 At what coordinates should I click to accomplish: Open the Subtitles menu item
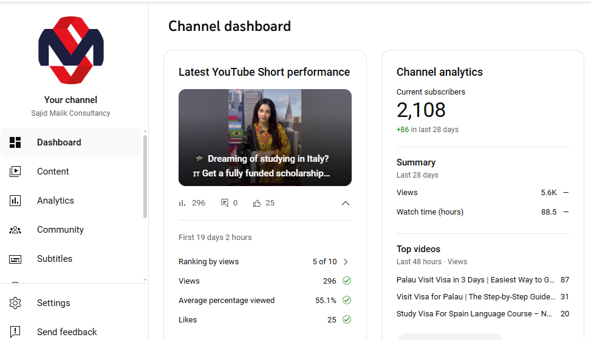[55, 259]
